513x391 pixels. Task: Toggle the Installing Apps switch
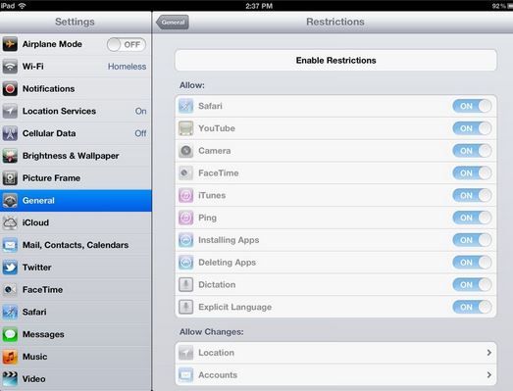pyautogui.click(x=472, y=240)
